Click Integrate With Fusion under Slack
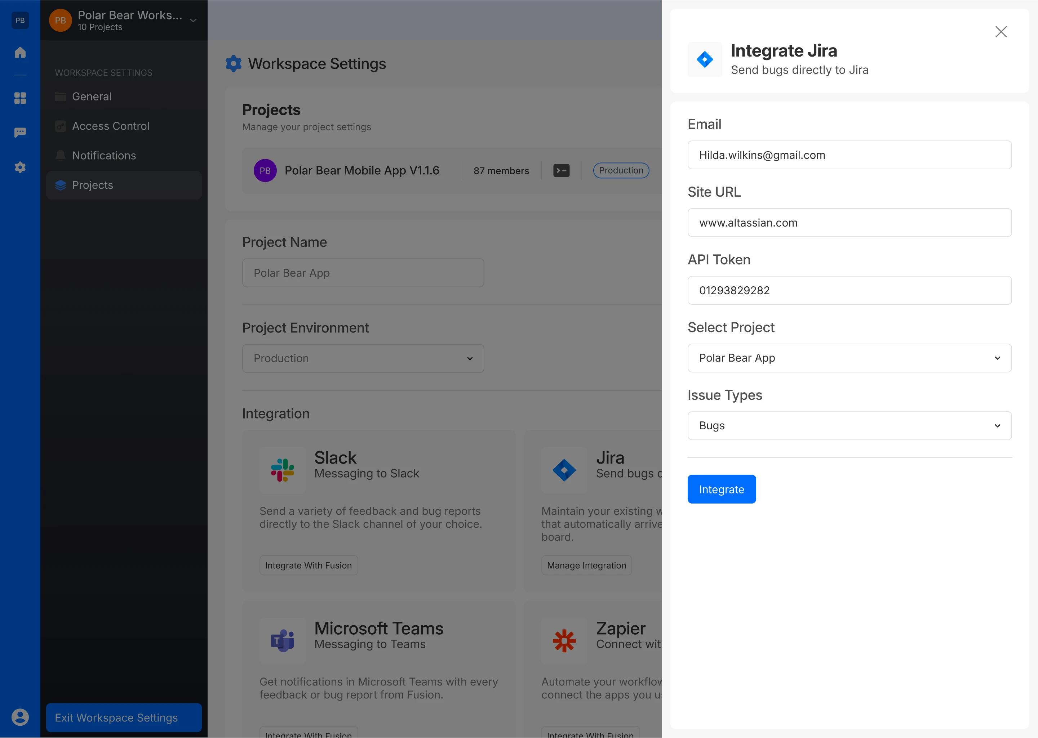1038x738 pixels. point(309,565)
